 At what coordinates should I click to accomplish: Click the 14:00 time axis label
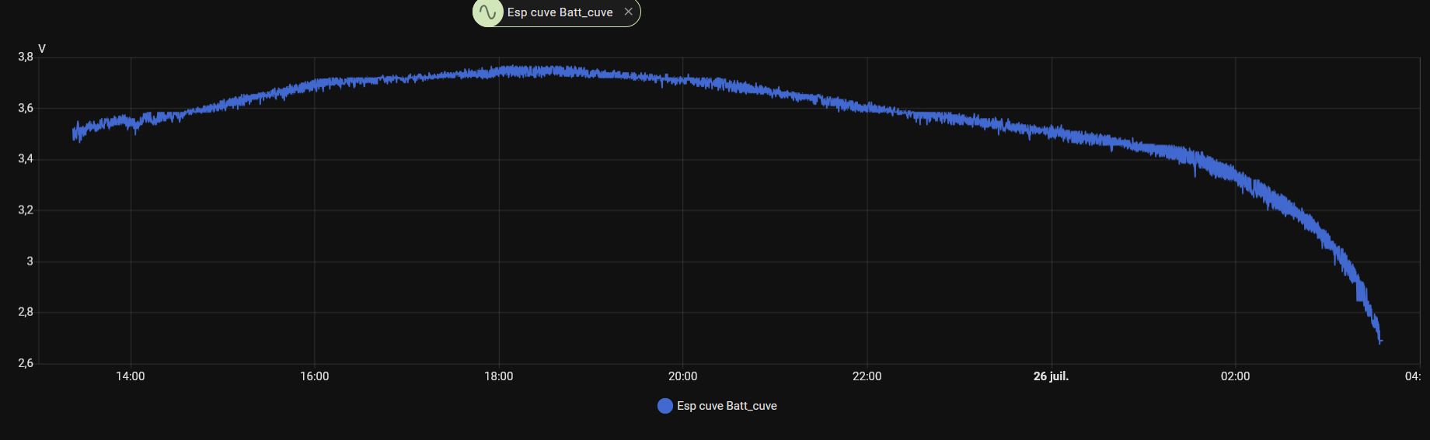click(131, 376)
